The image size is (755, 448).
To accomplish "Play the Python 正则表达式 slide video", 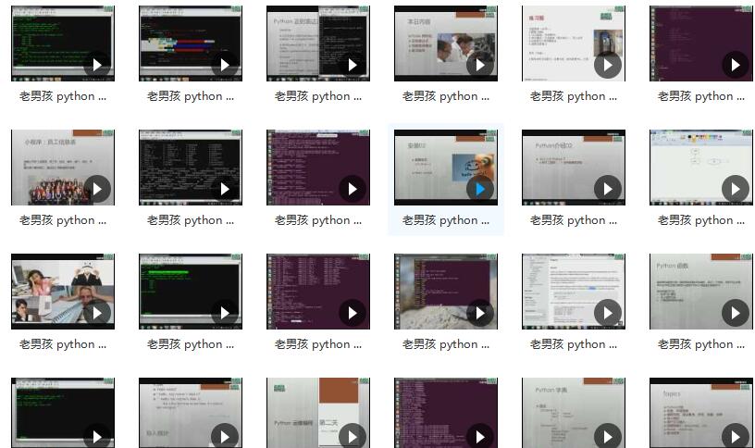I will point(353,65).
